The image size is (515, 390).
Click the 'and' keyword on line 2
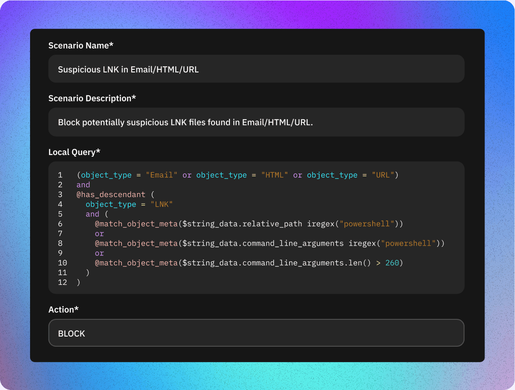[x=83, y=185]
